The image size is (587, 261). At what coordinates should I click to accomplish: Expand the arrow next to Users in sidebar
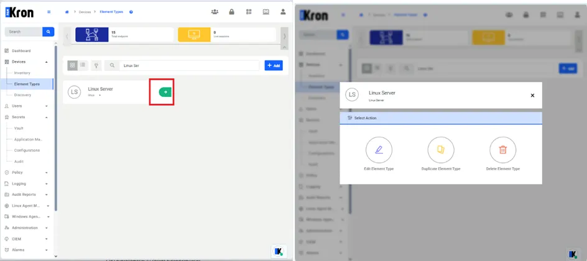[47, 106]
